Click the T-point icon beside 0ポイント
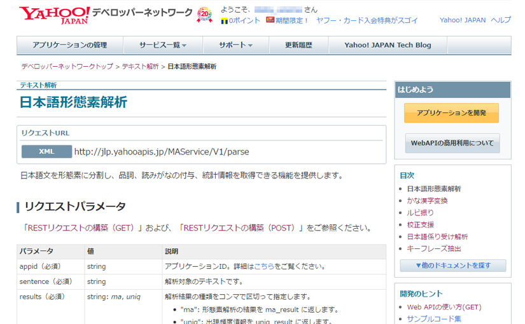 [x=225, y=21]
